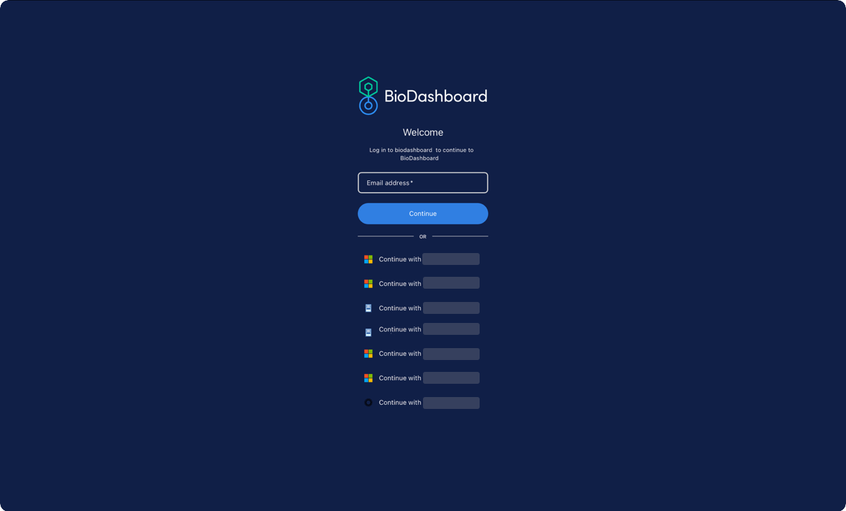
Task: Choose the first Microsoft "Continue with" option
Action: coord(423,259)
